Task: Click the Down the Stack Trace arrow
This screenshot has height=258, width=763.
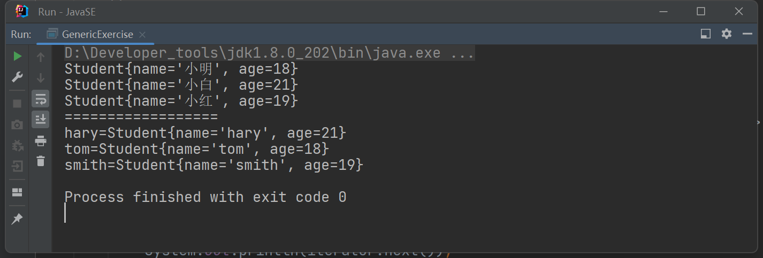Action: pos(41,78)
